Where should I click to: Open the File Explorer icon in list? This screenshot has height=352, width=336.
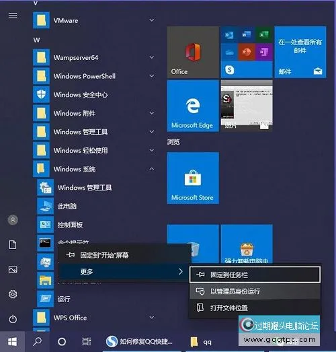tap(45, 280)
